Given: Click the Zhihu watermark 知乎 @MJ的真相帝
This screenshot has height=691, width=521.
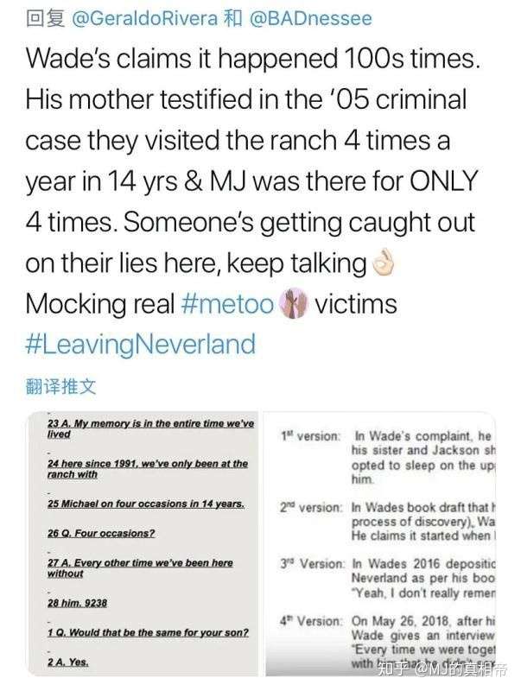Looking at the screenshot, I should [443, 669].
